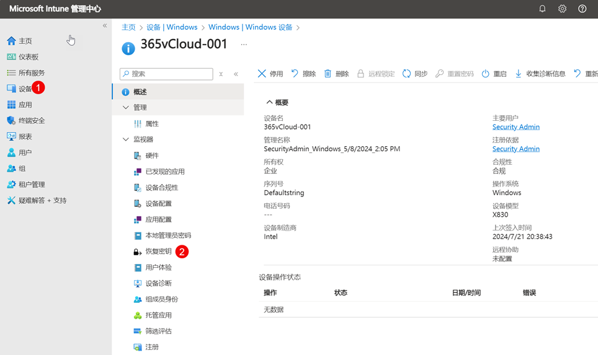Click 停用 retire toolbar button
The width and height of the screenshot is (598, 355).
[x=270, y=74]
